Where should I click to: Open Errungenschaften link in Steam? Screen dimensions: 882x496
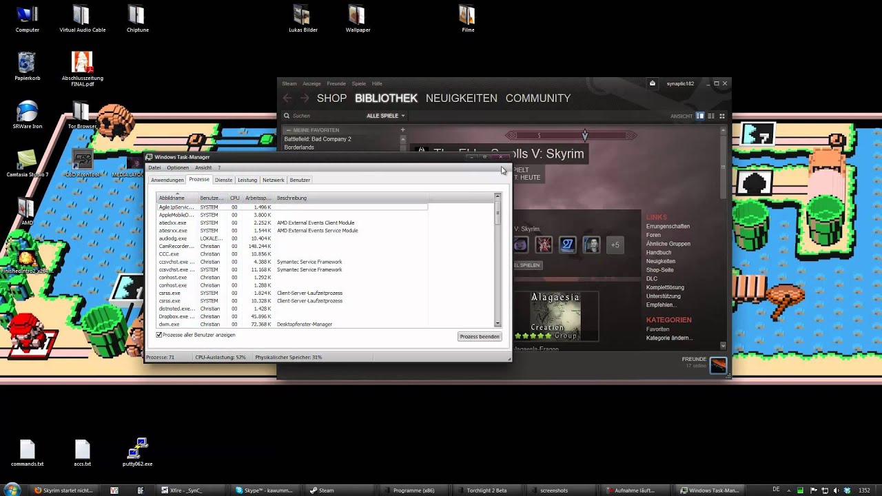668,226
